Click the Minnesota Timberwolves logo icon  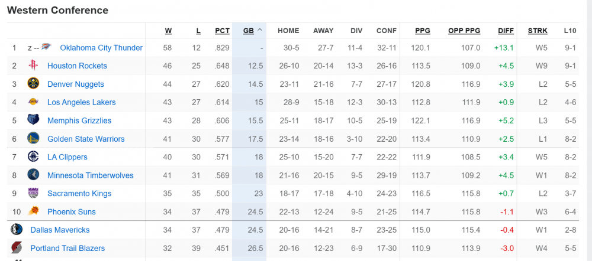(33, 175)
